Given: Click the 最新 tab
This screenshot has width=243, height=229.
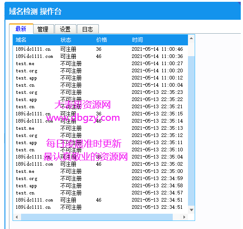Looking at the screenshot, I should point(21,29).
